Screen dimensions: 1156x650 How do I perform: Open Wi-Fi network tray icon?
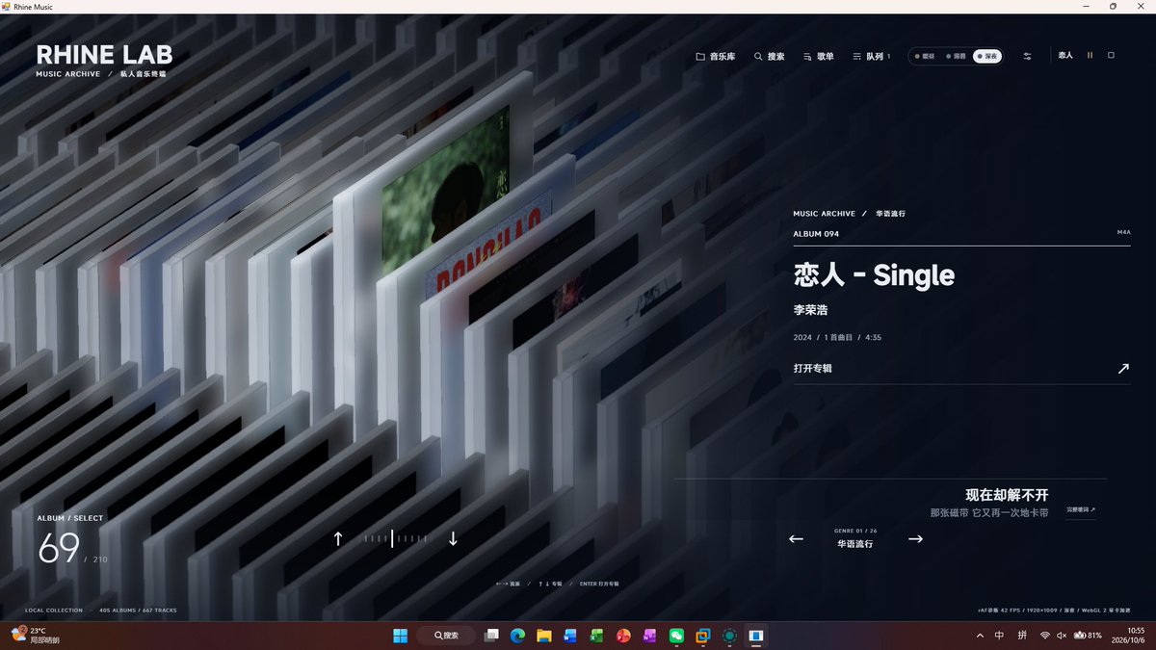1045,636
